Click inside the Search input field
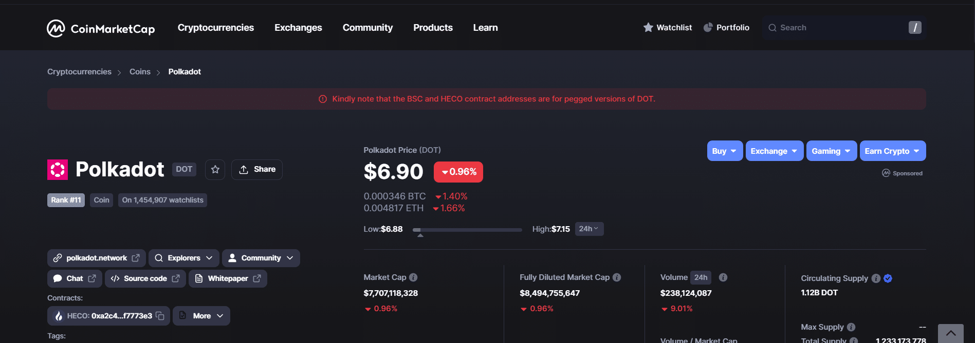The image size is (975, 343). pyautogui.click(x=844, y=28)
